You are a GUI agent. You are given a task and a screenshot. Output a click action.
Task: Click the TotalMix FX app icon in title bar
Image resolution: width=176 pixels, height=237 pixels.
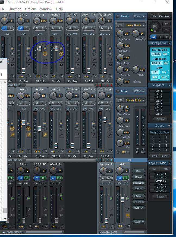coord(2,2)
